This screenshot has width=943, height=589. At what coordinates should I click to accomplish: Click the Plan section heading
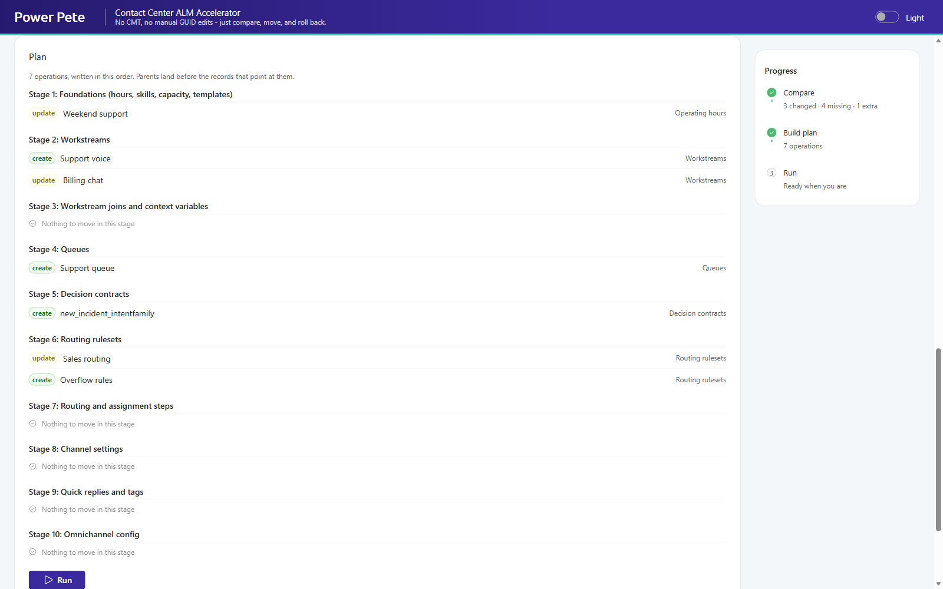(x=38, y=57)
